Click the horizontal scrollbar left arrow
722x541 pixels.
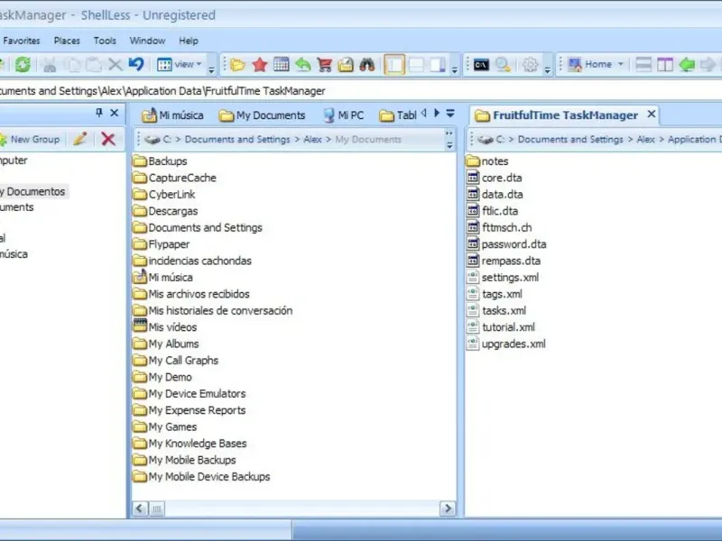[x=140, y=509]
